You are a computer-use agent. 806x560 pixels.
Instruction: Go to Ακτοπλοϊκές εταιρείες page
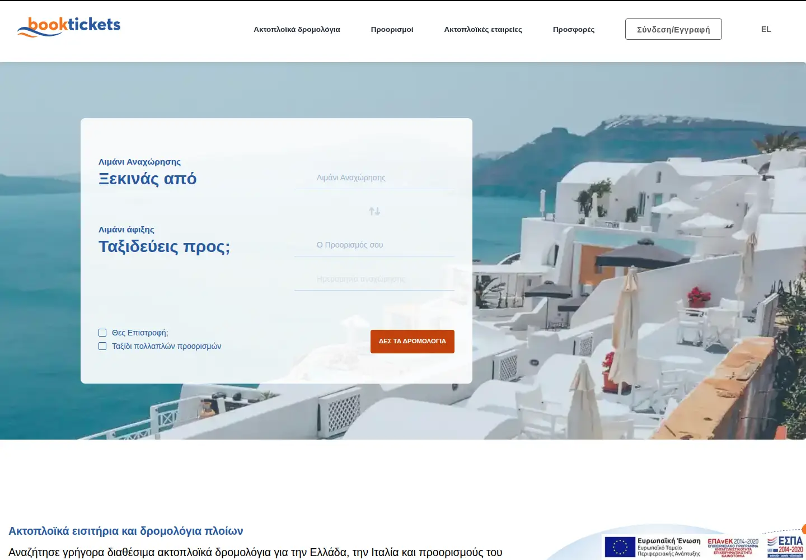tap(483, 29)
